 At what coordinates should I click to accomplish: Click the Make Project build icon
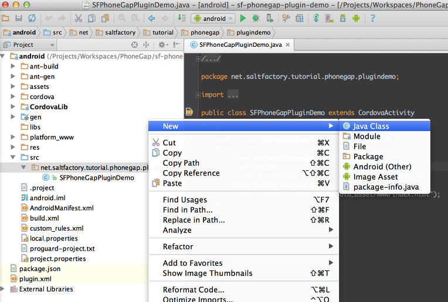coord(181,19)
